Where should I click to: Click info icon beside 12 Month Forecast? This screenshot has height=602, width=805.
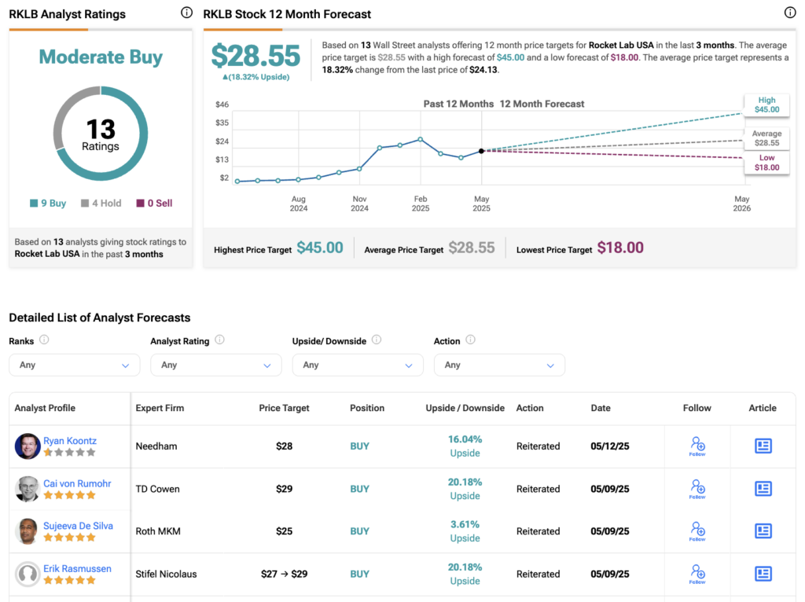pyautogui.click(x=790, y=13)
